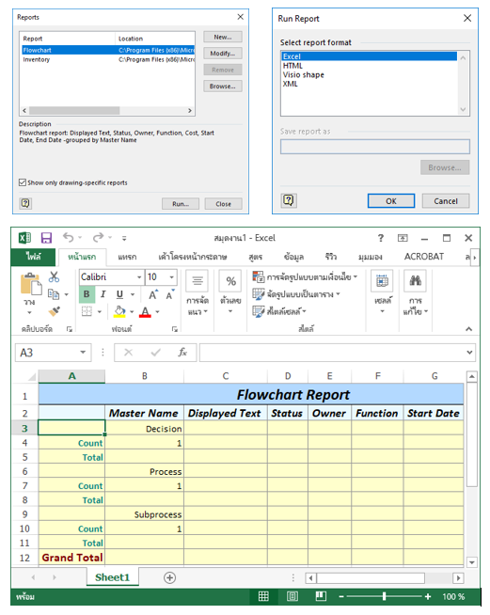
Task: Switch to Page Layout view in status bar
Action: 292,596
